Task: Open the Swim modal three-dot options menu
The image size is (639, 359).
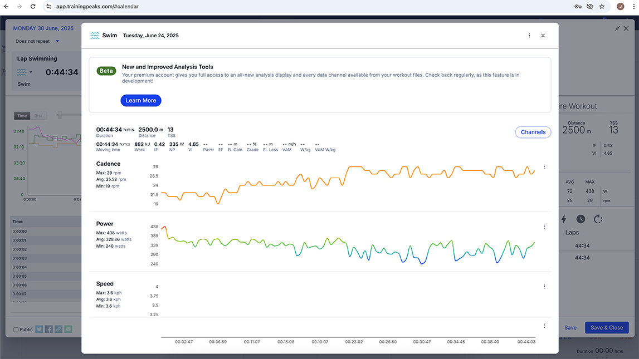Action: point(529,36)
